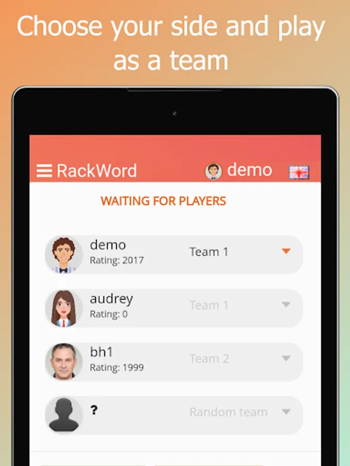Viewport: 350px width, 466px height.
Task: Click the demo username in the header
Action: [x=250, y=170]
